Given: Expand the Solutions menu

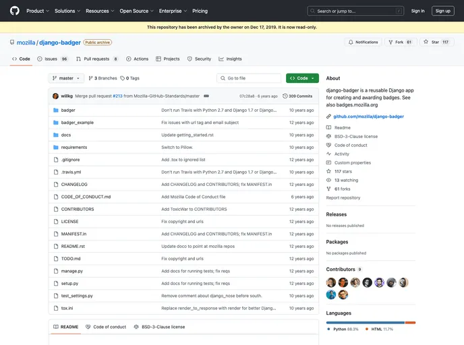Looking at the screenshot, I should [x=67, y=11].
